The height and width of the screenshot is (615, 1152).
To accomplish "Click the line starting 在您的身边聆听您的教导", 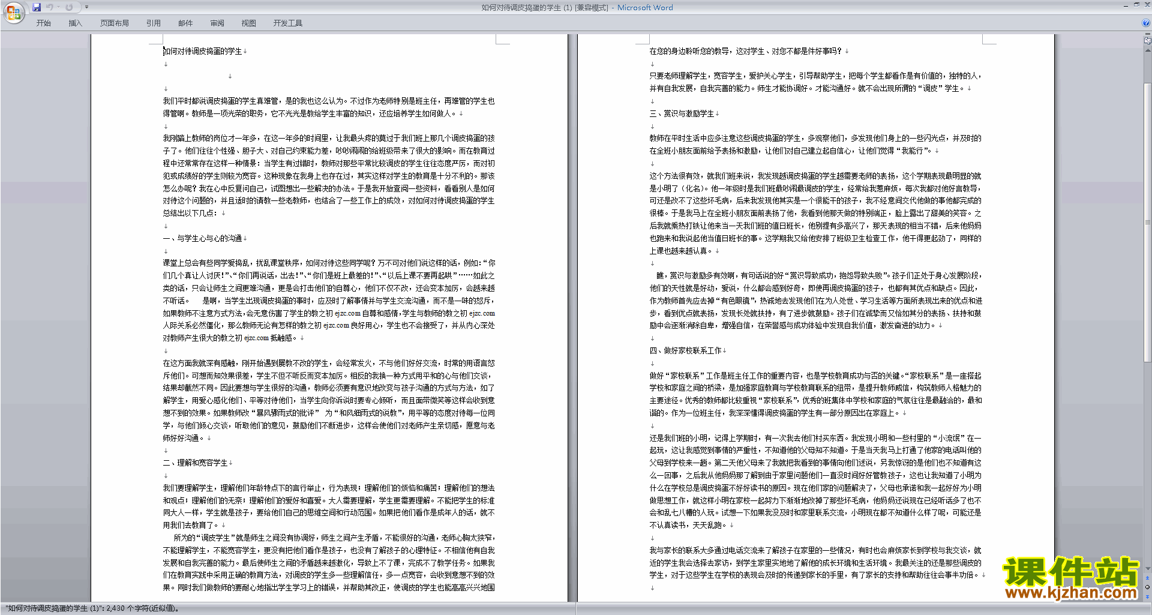I will pyautogui.click(x=745, y=52).
